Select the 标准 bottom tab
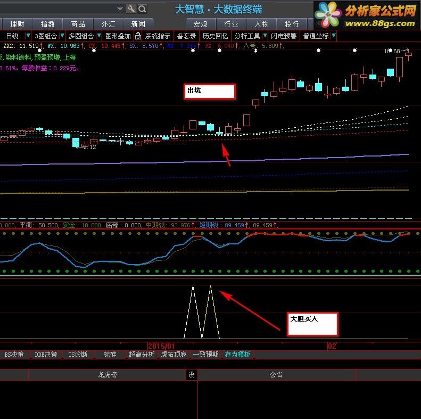 [110, 355]
